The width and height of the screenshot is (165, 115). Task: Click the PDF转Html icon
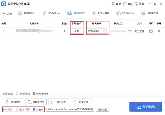click(x=119, y=13)
